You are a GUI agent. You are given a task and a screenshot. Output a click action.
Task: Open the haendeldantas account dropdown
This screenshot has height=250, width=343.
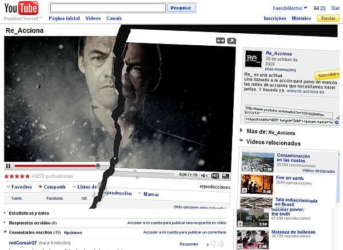pyautogui.click(x=290, y=8)
